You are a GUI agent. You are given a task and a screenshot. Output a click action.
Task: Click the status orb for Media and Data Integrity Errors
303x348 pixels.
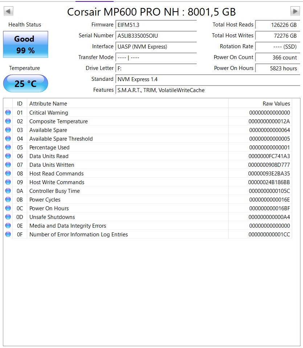point(8,225)
